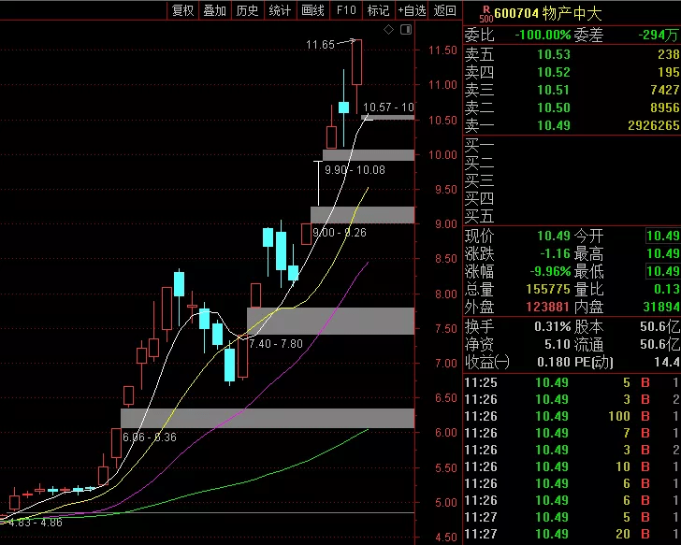
Task: Open the 复权 price adjustment menu
Action: (x=182, y=10)
